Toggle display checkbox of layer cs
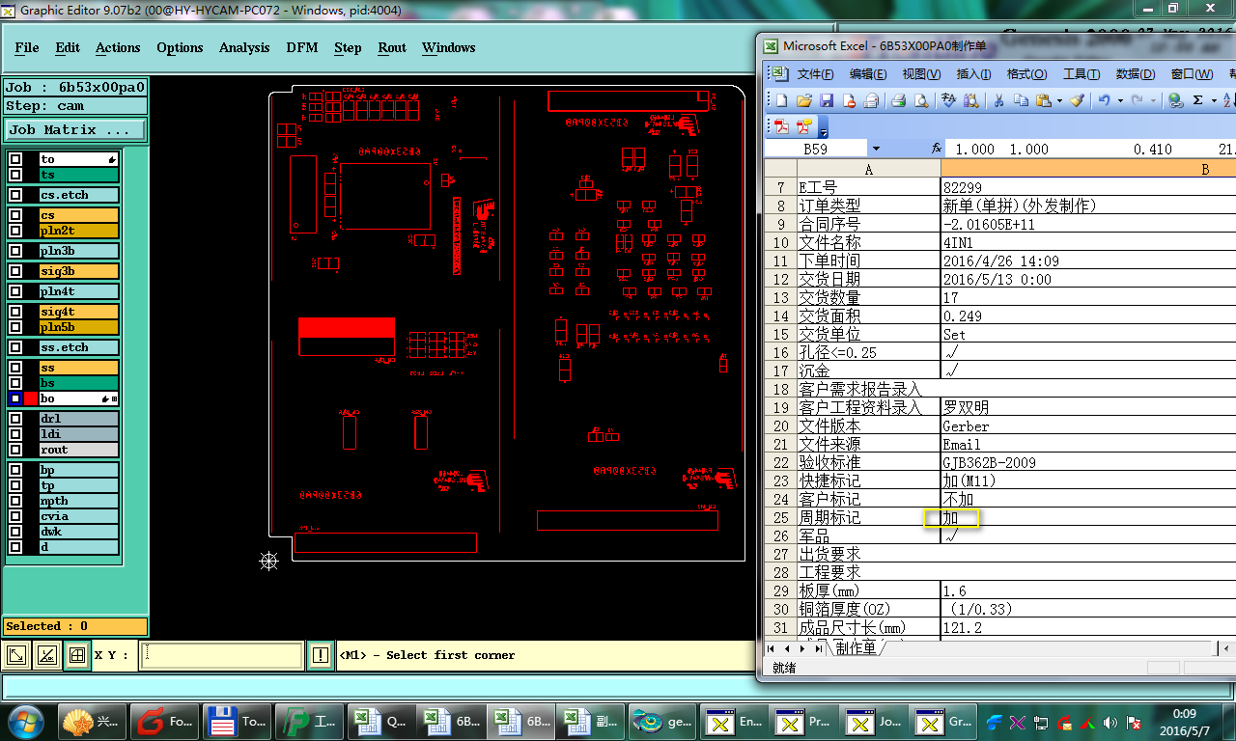The image size is (1236, 741). 15,215
